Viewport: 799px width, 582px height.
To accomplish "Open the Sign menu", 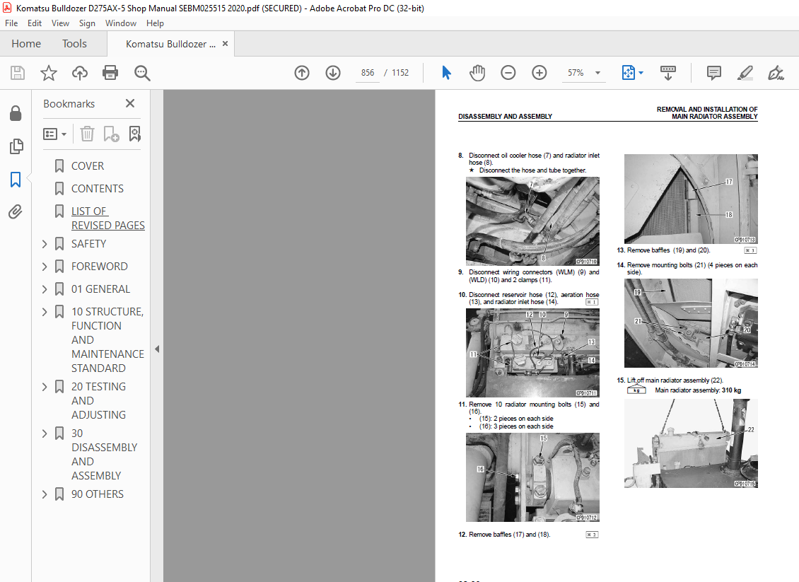I will (87, 23).
